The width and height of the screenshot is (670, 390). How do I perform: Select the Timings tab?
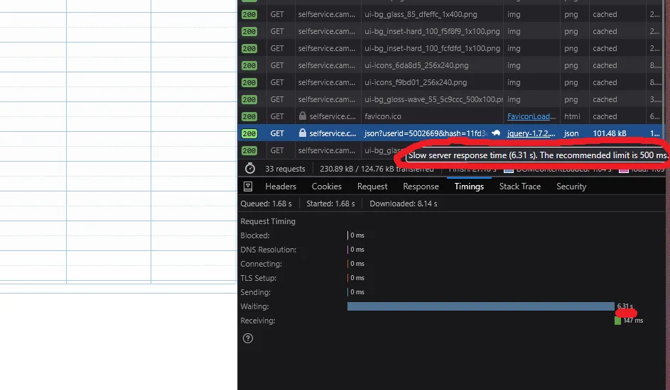coord(469,186)
